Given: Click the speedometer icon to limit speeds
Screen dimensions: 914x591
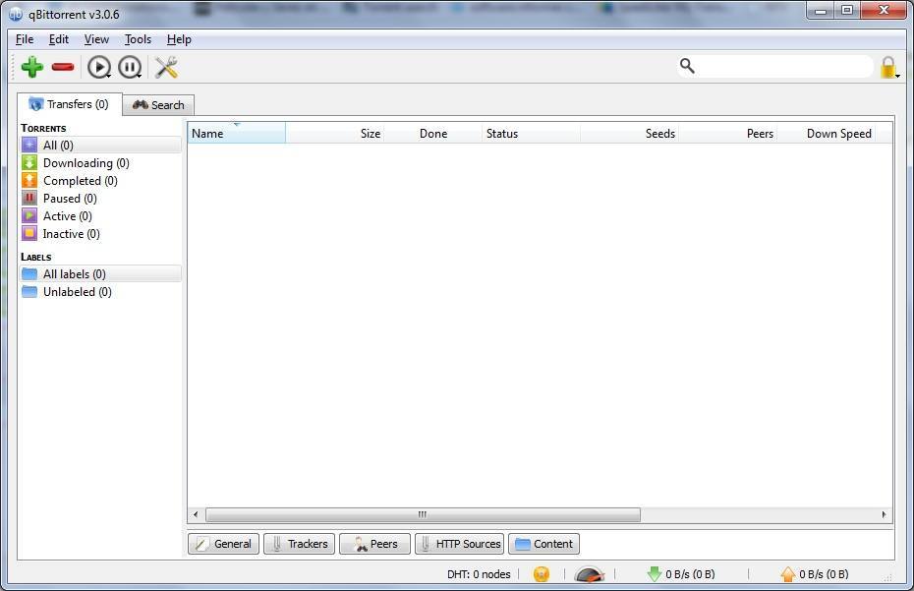Looking at the screenshot, I should [x=588, y=573].
